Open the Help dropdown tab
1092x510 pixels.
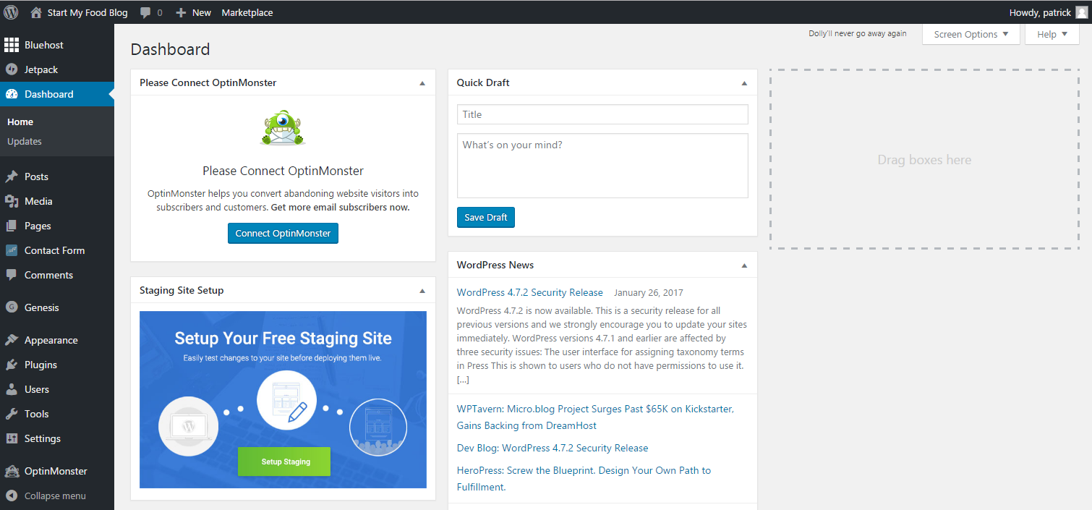click(x=1052, y=35)
